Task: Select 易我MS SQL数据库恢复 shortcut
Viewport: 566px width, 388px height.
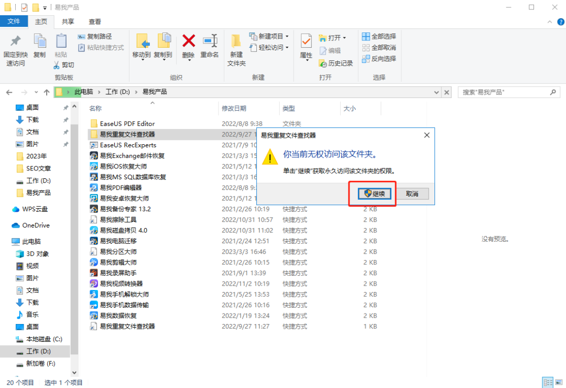Action: pyautogui.click(x=128, y=177)
